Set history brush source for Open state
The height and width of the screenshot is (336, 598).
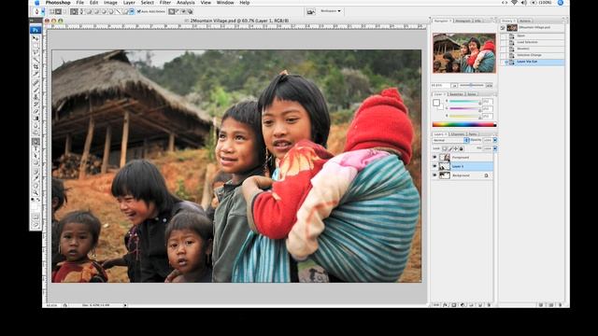[503, 35]
